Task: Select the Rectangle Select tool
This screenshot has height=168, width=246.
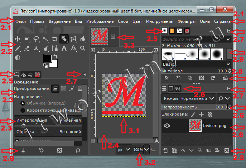Action: click(26, 39)
